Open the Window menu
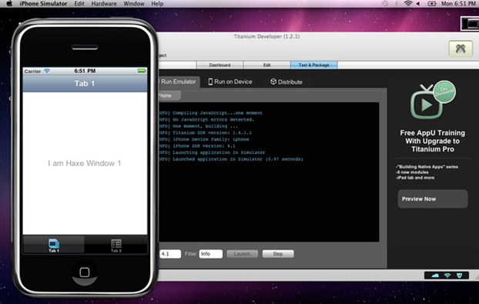The image size is (479, 304). 134,4
